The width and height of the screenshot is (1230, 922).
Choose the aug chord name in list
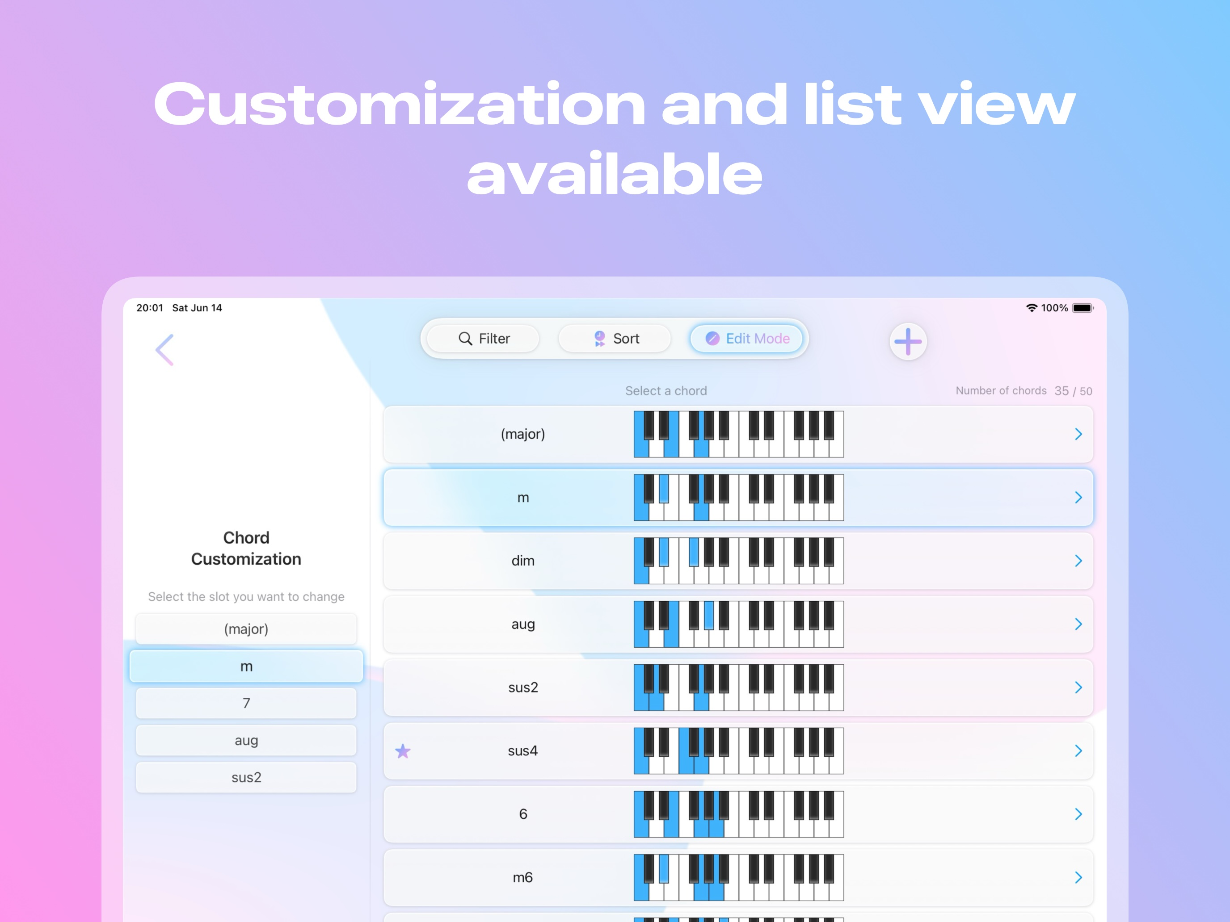click(522, 624)
